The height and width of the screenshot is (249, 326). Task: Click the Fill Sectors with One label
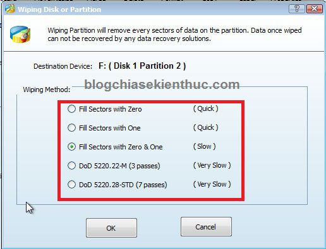110,128
